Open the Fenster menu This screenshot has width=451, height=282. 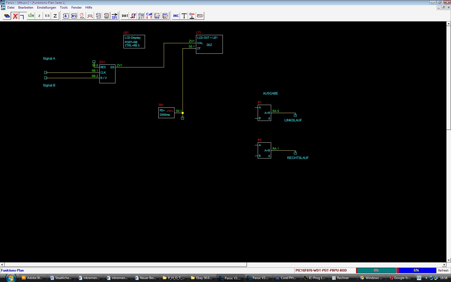[x=77, y=8]
